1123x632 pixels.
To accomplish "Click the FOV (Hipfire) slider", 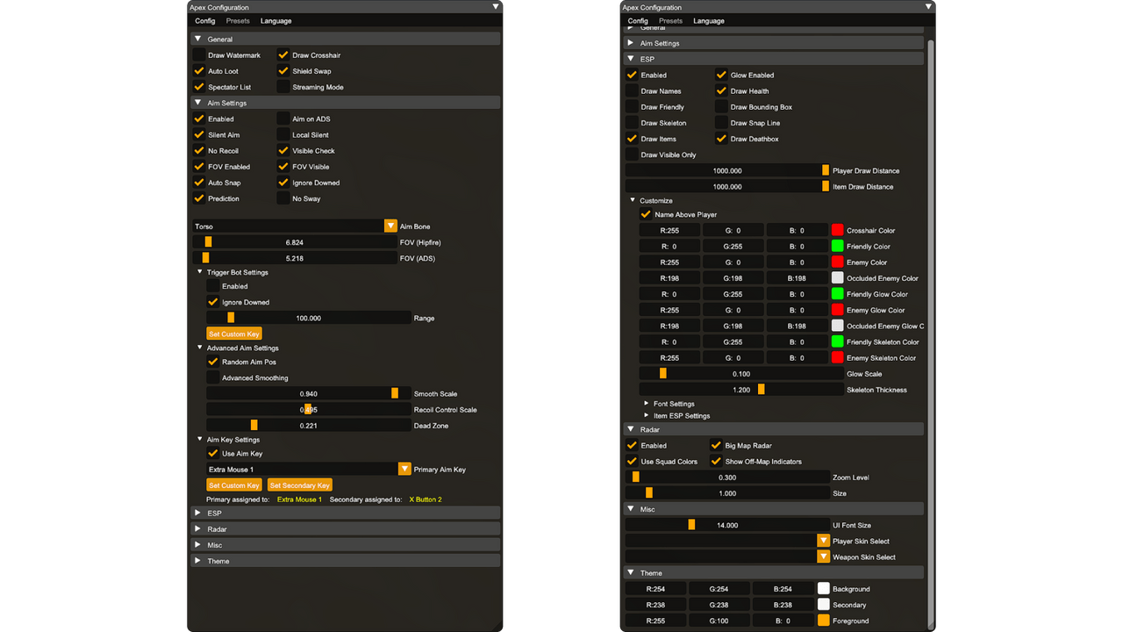I will [x=295, y=241].
